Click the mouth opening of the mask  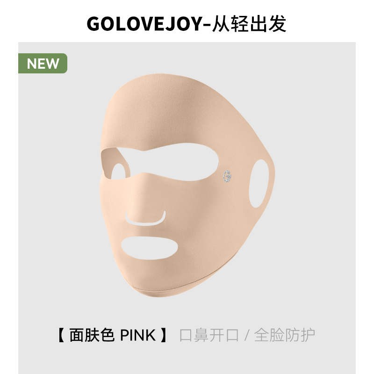[150, 248]
